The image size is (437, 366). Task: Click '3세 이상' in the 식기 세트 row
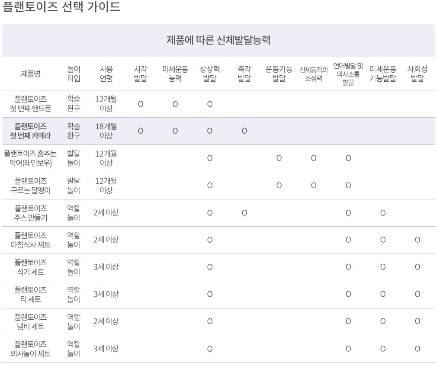[106, 267]
